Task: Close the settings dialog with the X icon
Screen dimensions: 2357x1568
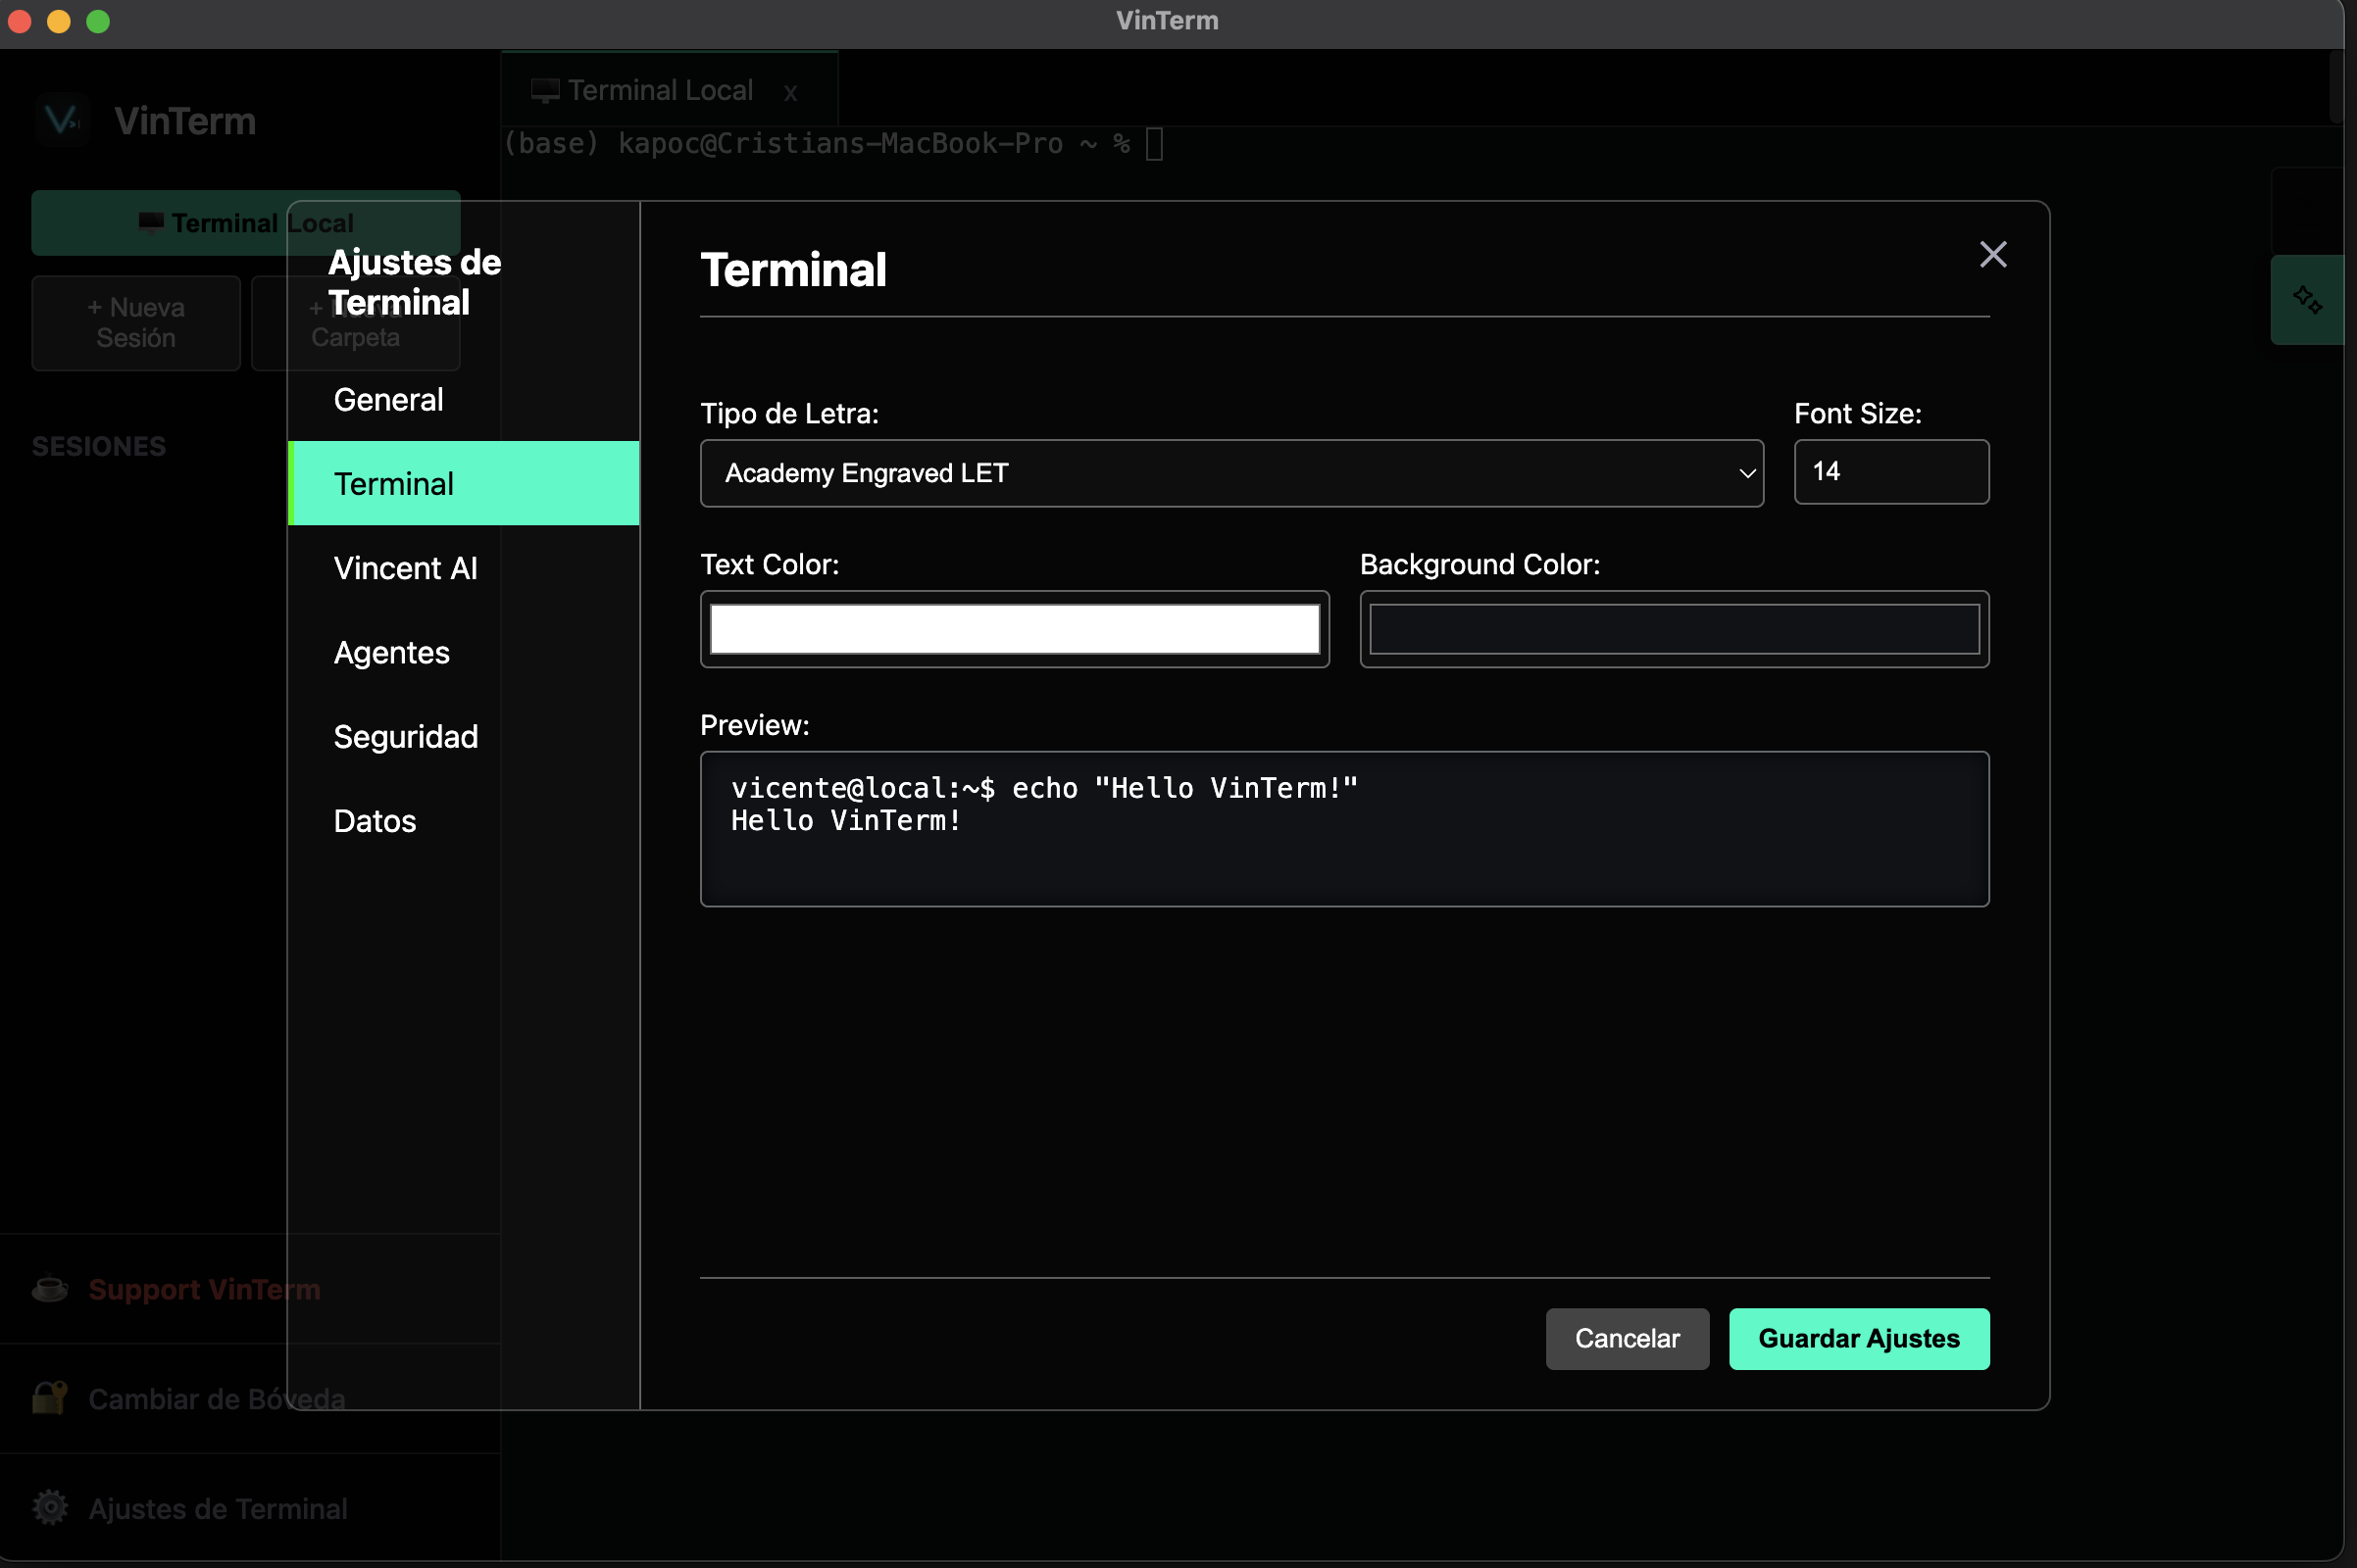Action: pyautogui.click(x=1993, y=254)
